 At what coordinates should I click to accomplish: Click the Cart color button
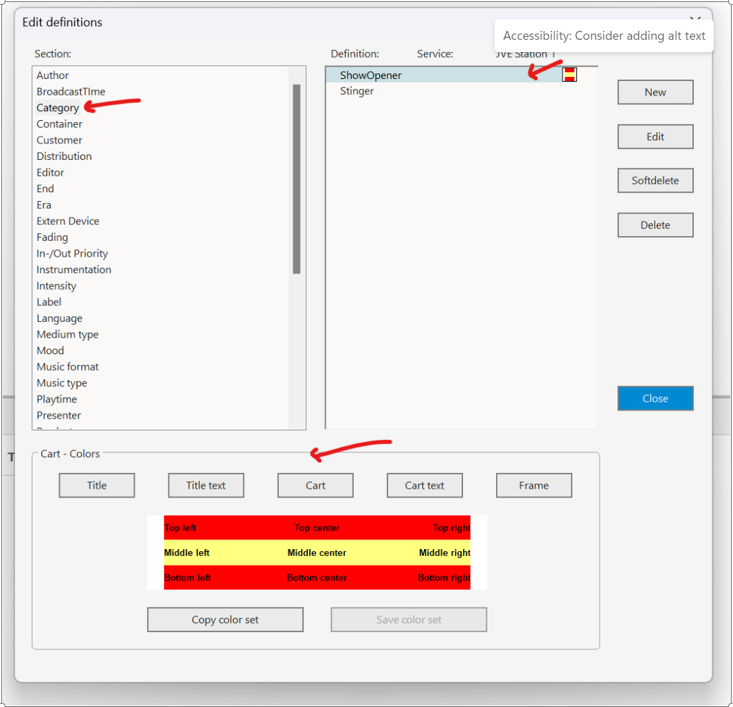pyautogui.click(x=315, y=485)
